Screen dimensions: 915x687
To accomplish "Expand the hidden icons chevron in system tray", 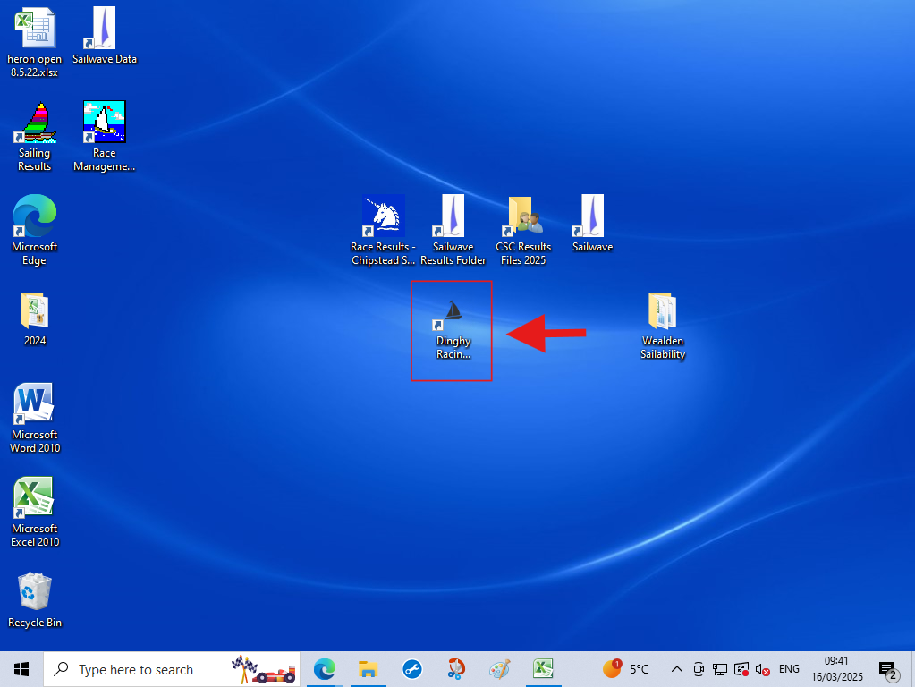I will click(x=677, y=668).
